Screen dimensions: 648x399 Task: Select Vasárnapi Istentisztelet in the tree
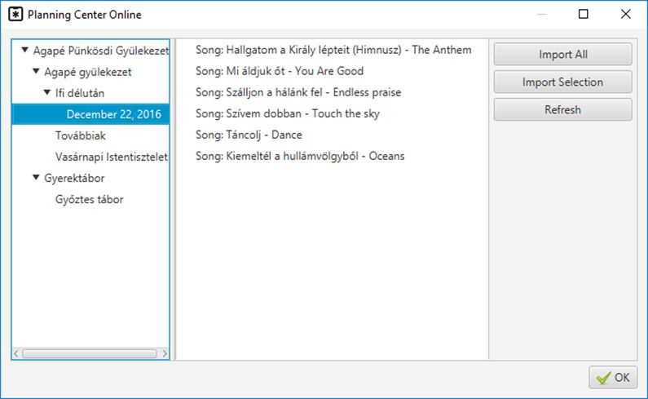pyautogui.click(x=112, y=157)
